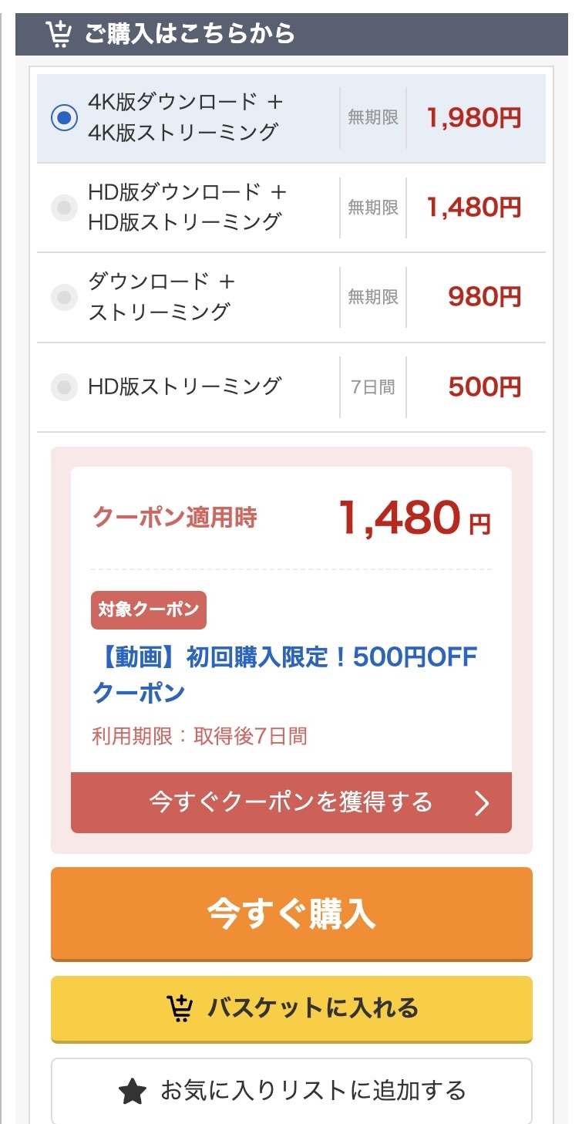Click the star icon for favorites list
This screenshot has width=582, height=1124.
coord(133,1091)
